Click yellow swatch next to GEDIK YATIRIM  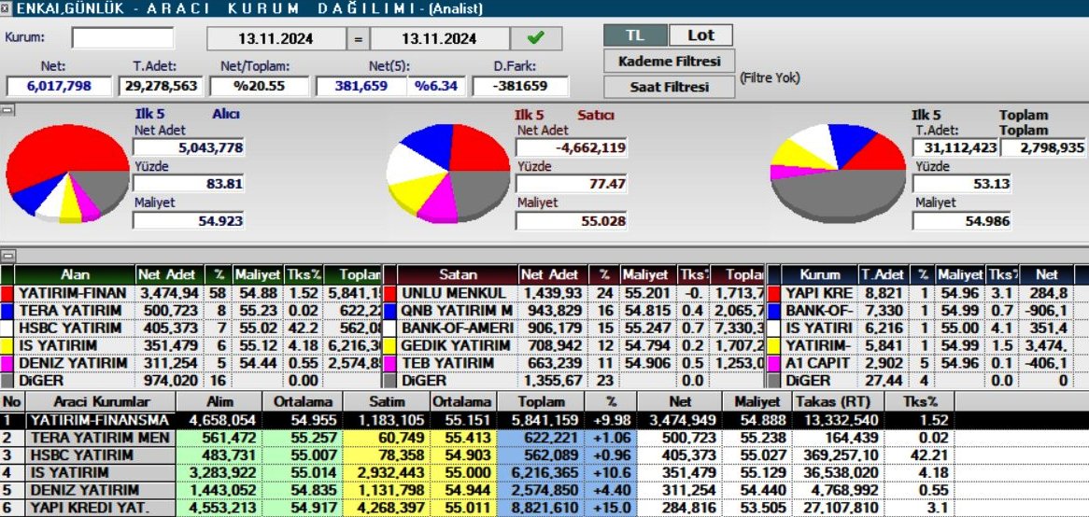[390, 345]
